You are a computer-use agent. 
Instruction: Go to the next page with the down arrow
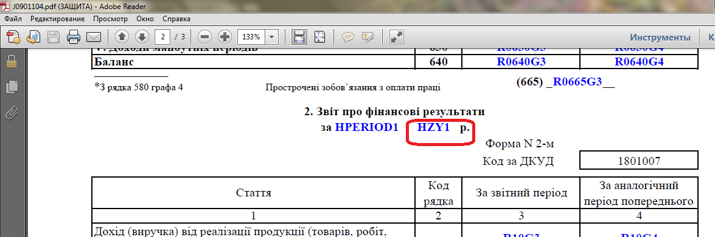(x=142, y=36)
